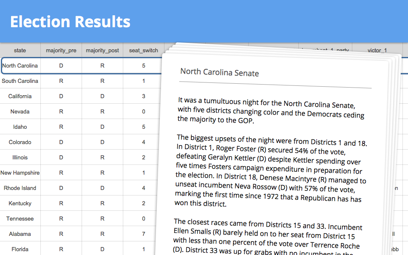Select the Tennessee state cell
408x255 pixels.
pyautogui.click(x=20, y=218)
